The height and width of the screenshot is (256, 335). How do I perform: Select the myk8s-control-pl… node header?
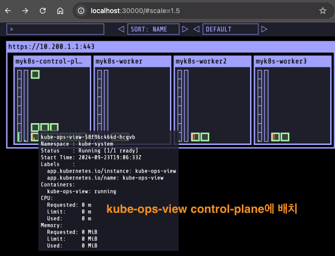tap(52, 62)
